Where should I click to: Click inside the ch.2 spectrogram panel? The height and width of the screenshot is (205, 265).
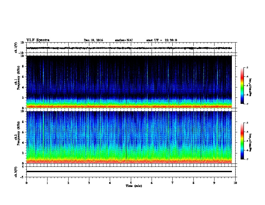[129, 137]
